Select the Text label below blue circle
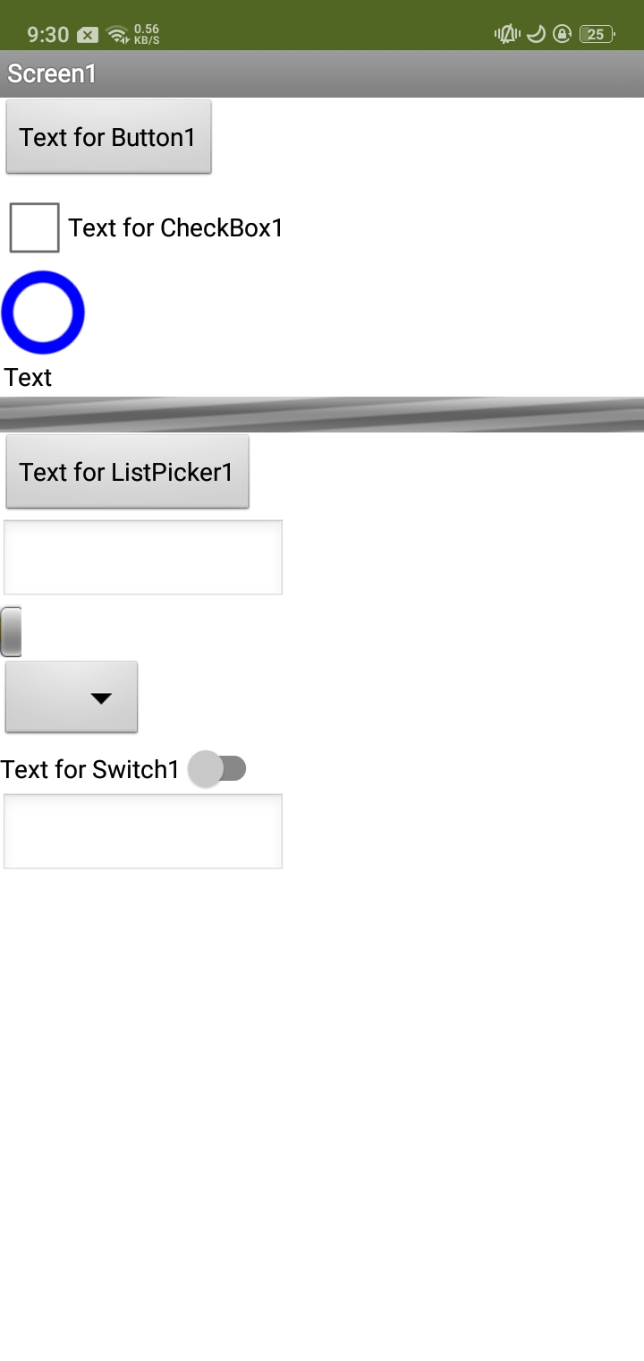 click(28, 377)
